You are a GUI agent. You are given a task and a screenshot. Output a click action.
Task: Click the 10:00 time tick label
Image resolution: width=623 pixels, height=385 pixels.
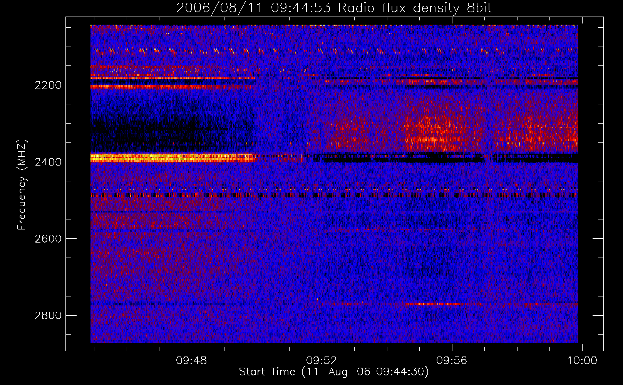point(582,361)
